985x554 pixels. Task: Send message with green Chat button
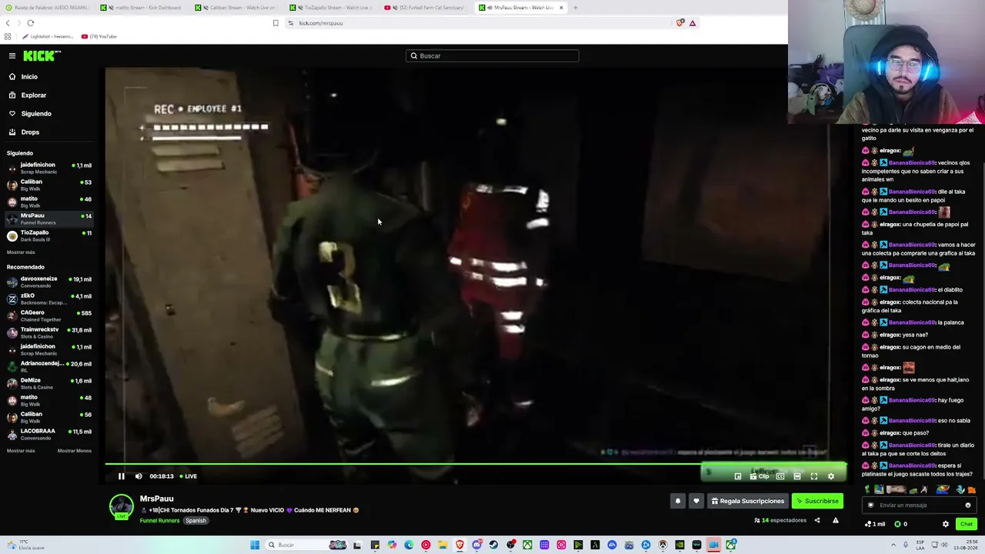[967, 524]
